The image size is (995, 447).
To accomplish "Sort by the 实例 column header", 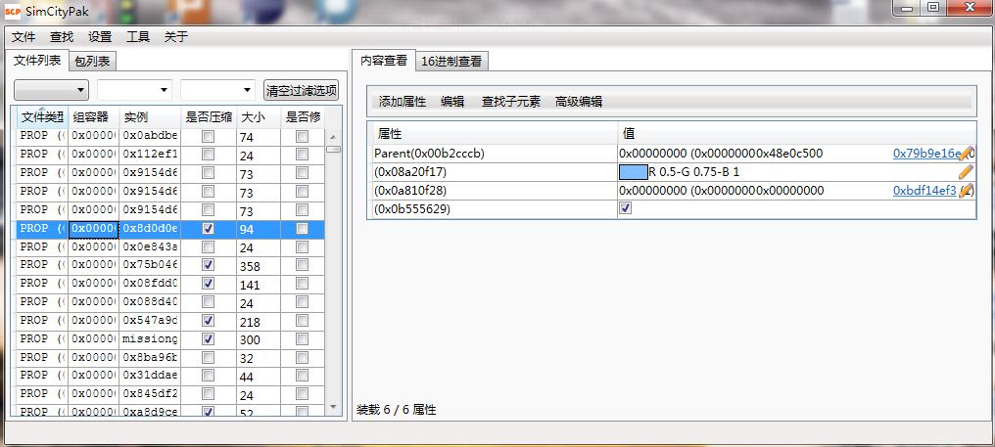I will [150, 117].
